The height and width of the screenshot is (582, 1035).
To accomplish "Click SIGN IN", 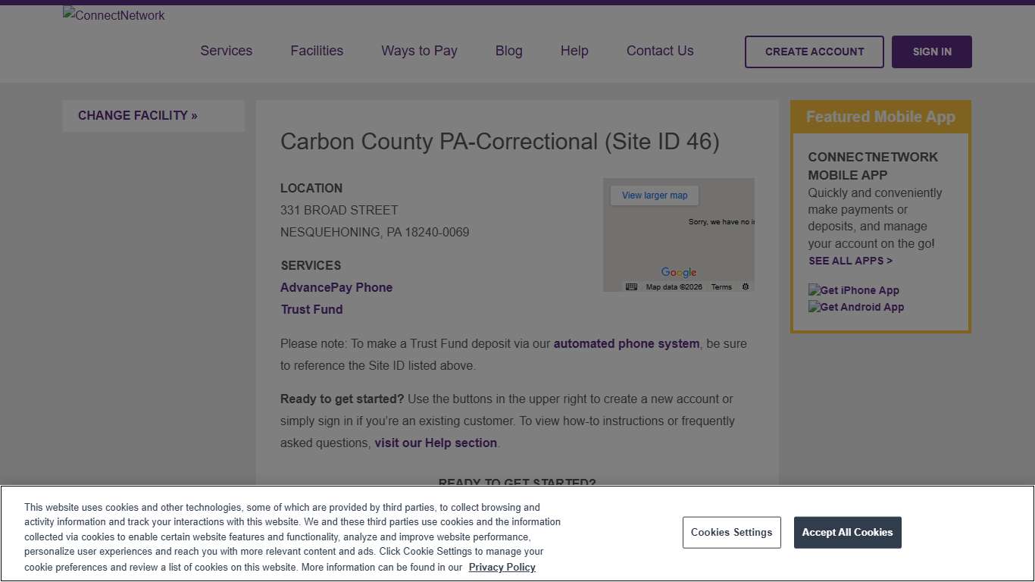I will pos(931,52).
